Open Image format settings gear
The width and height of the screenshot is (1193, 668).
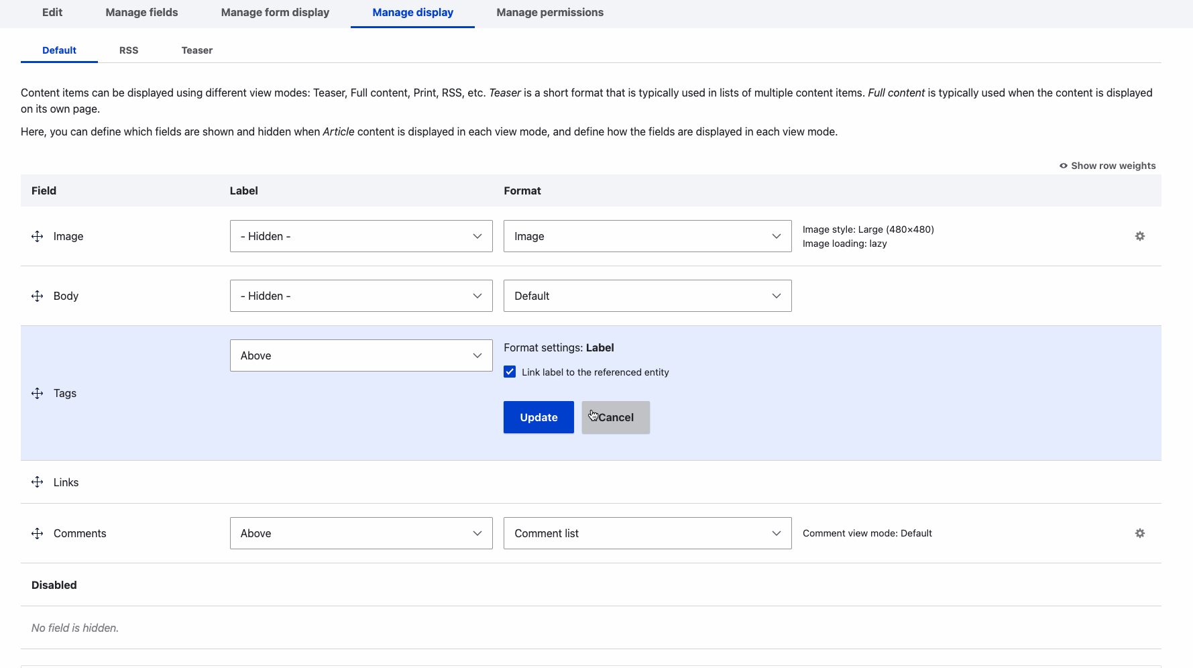[x=1139, y=236]
